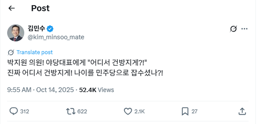Click the 622 reposts count
Viewport: 258px width, 124px height.
click(x=82, y=111)
